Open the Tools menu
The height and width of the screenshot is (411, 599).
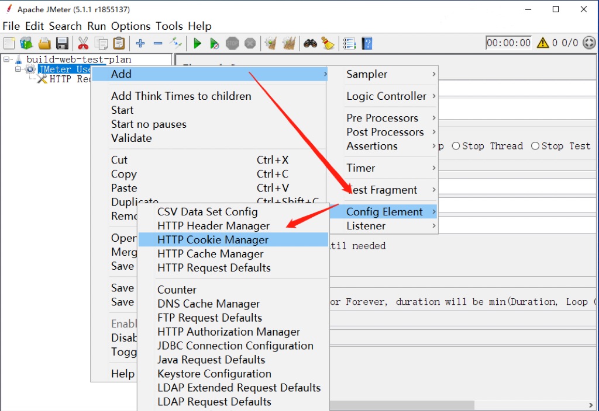169,26
